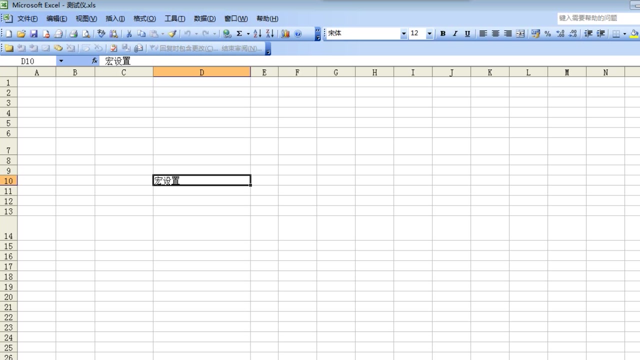Viewport: 640px width, 360px height.
Task: Merge and center cells
Action: click(520, 33)
